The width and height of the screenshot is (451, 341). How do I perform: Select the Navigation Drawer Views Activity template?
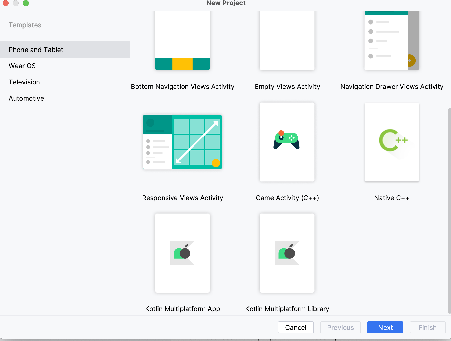coord(391,40)
